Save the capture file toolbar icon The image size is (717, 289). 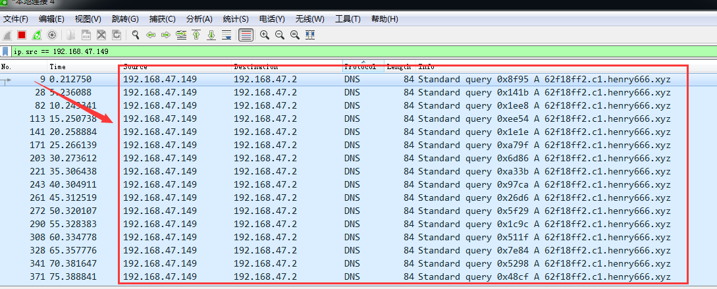[x=86, y=35]
